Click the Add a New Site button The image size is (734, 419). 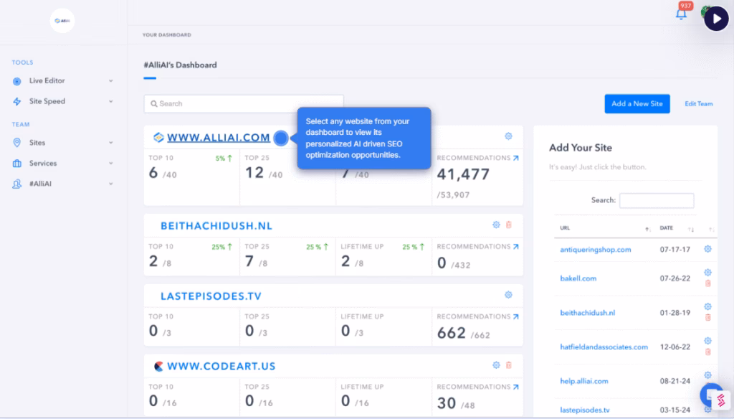[x=637, y=103]
